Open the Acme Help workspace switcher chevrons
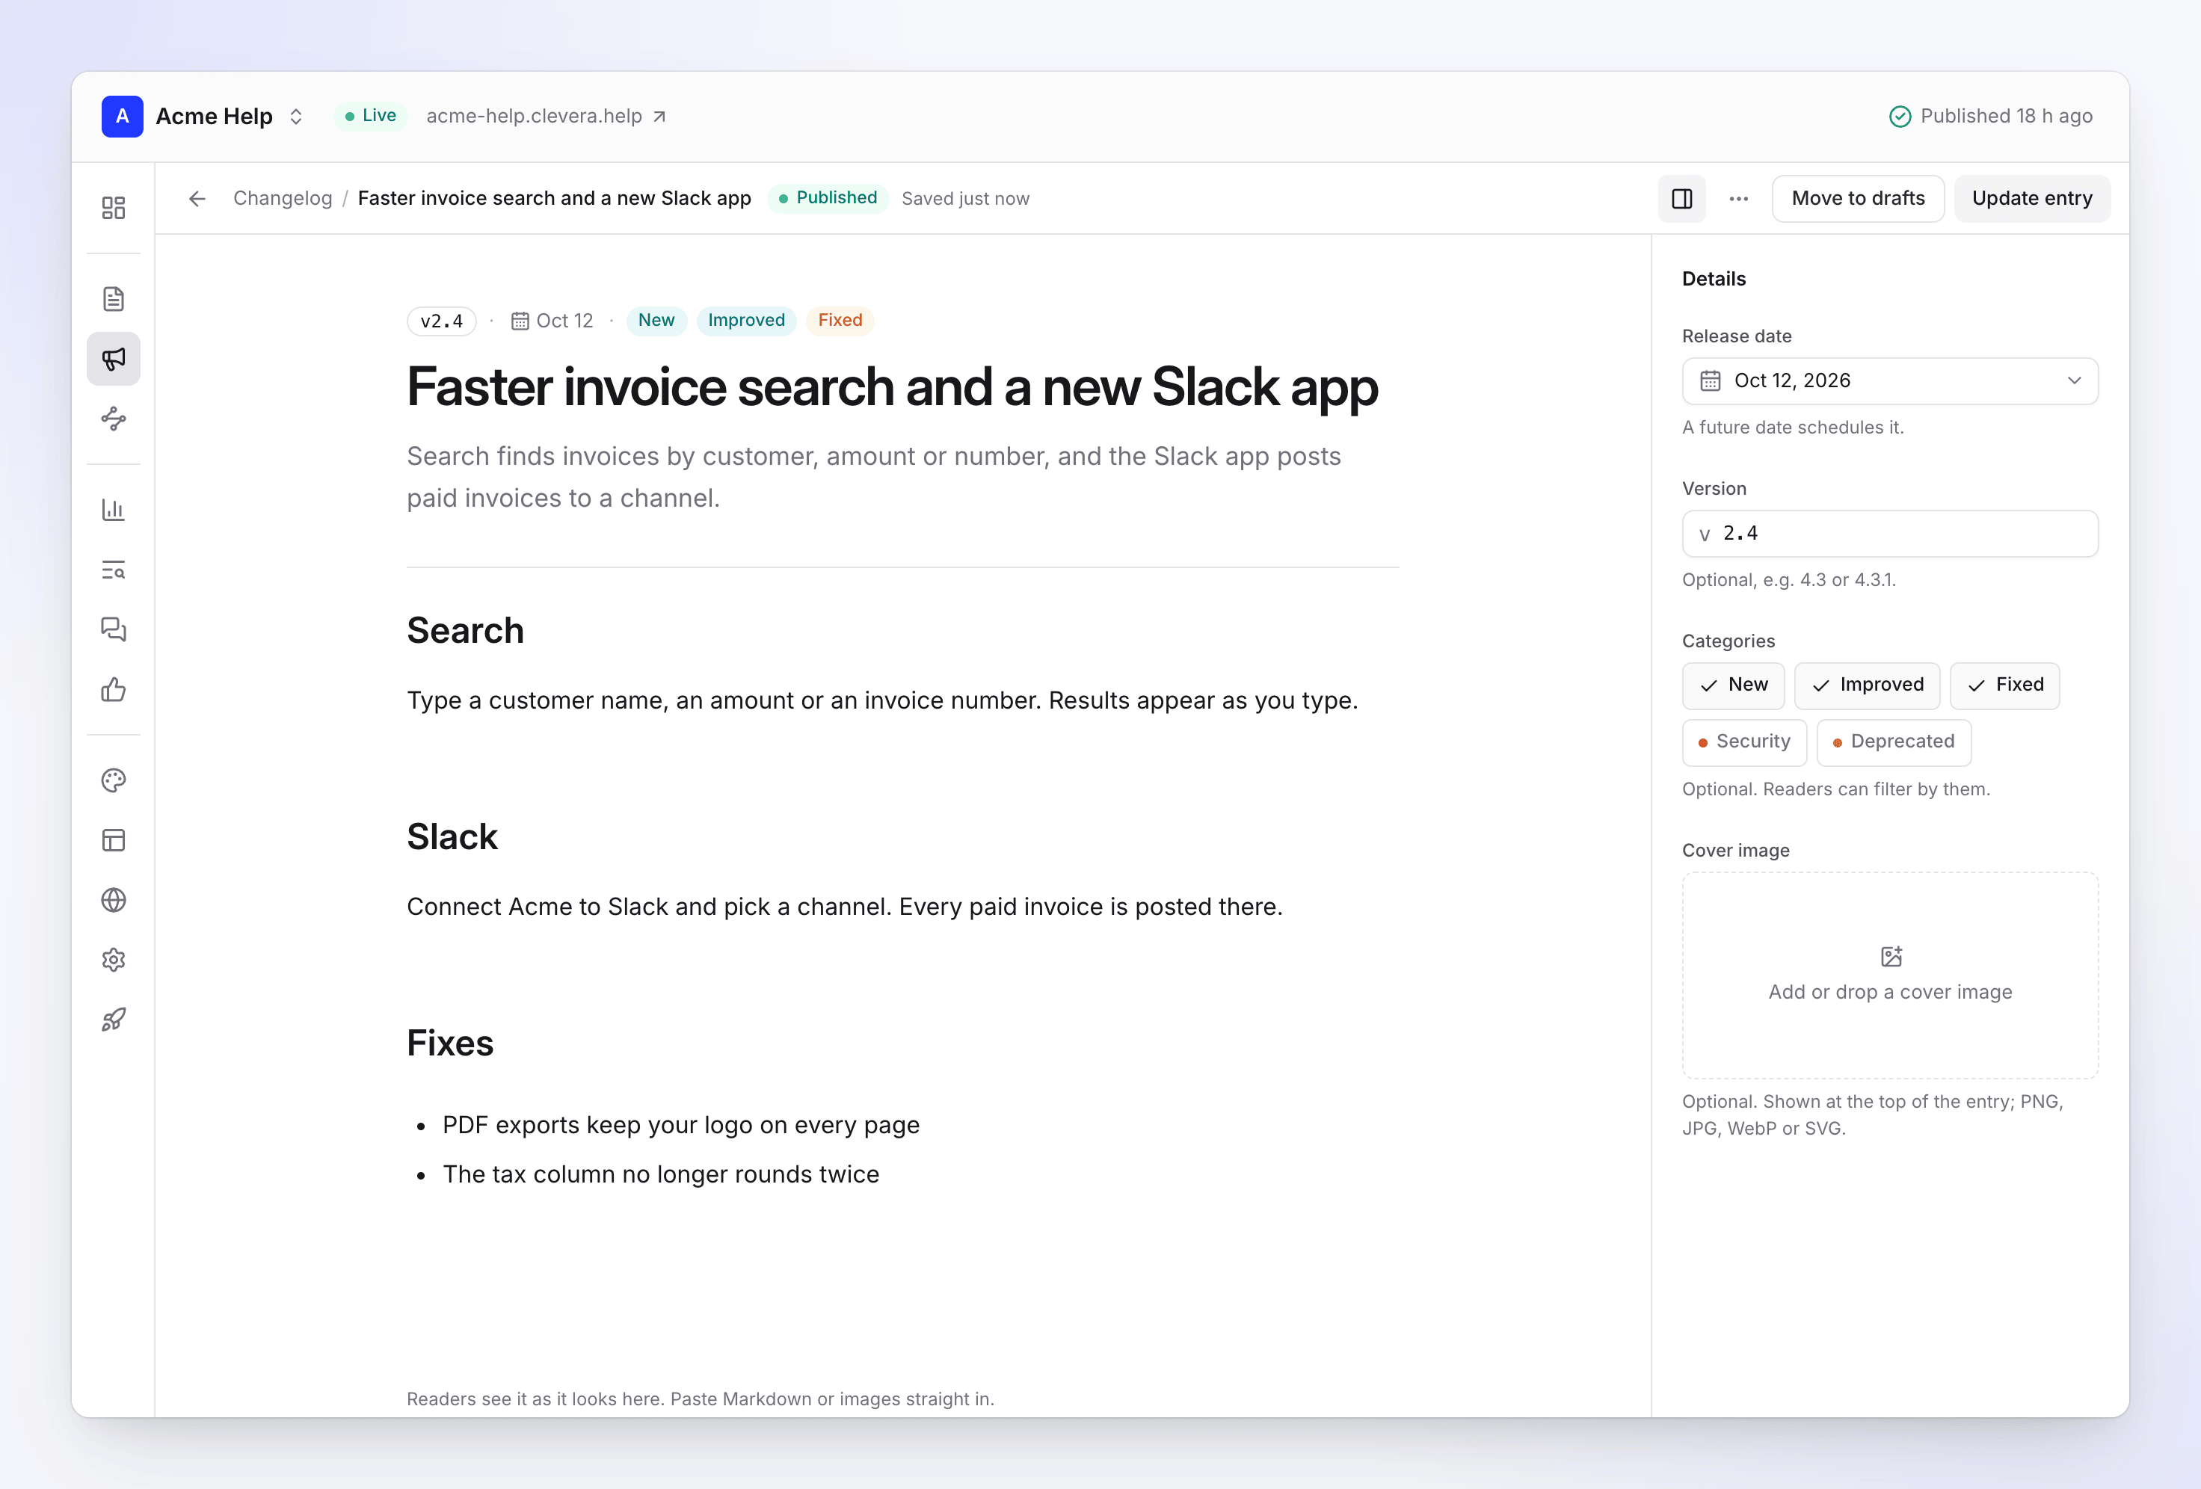This screenshot has width=2201, height=1489. pos(297,117)
